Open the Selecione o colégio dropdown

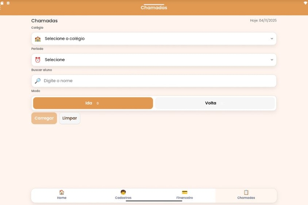154,38
